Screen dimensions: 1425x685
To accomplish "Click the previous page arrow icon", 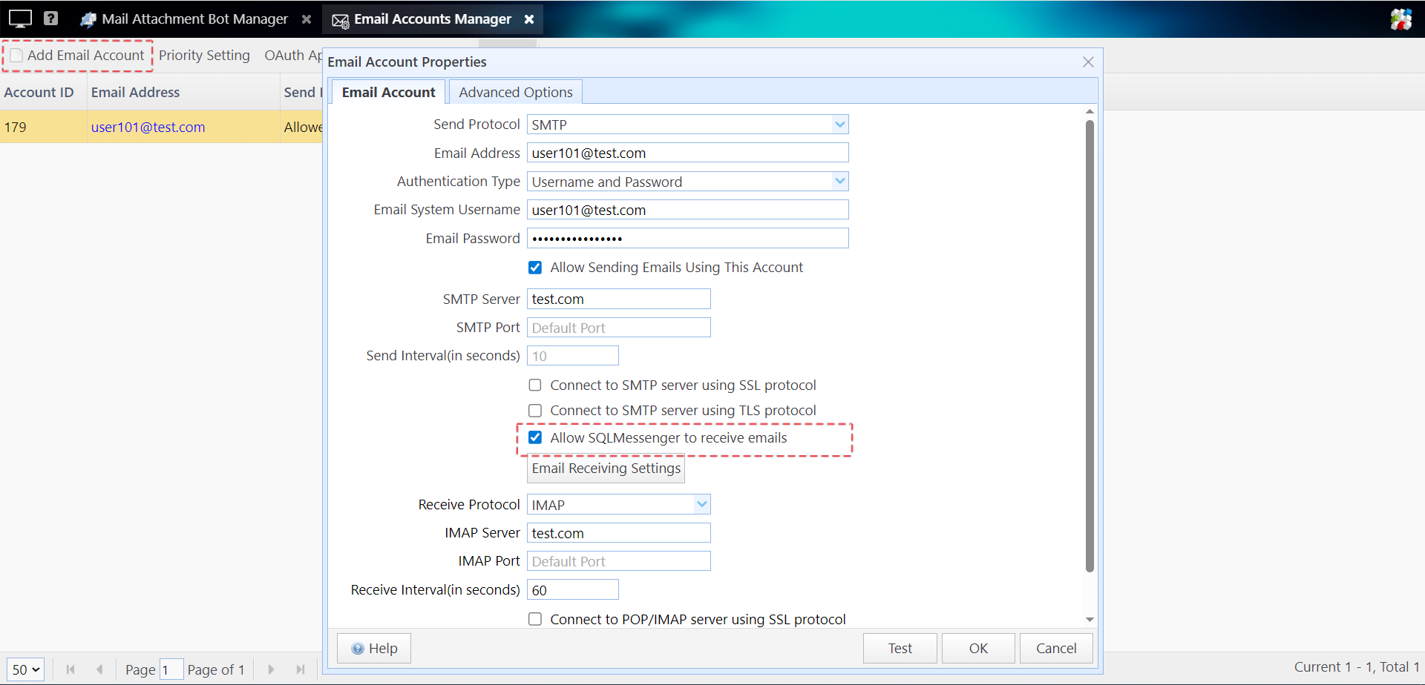I will [x=99, y=669].
